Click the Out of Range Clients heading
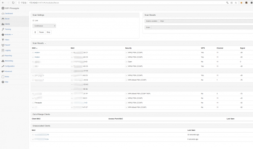 [41, 114]
